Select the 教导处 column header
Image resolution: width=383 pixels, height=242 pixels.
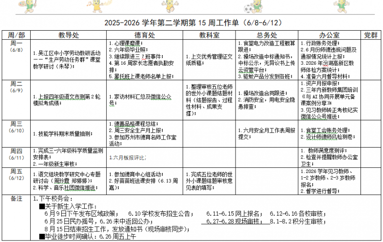(x=68, y=35)
